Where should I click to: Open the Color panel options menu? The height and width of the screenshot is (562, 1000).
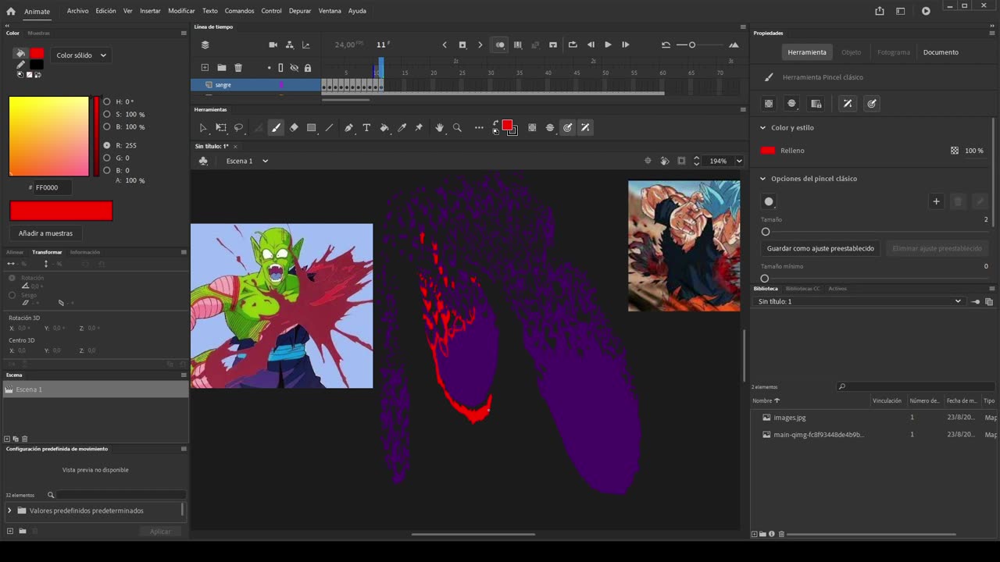[x=184, y=33]
